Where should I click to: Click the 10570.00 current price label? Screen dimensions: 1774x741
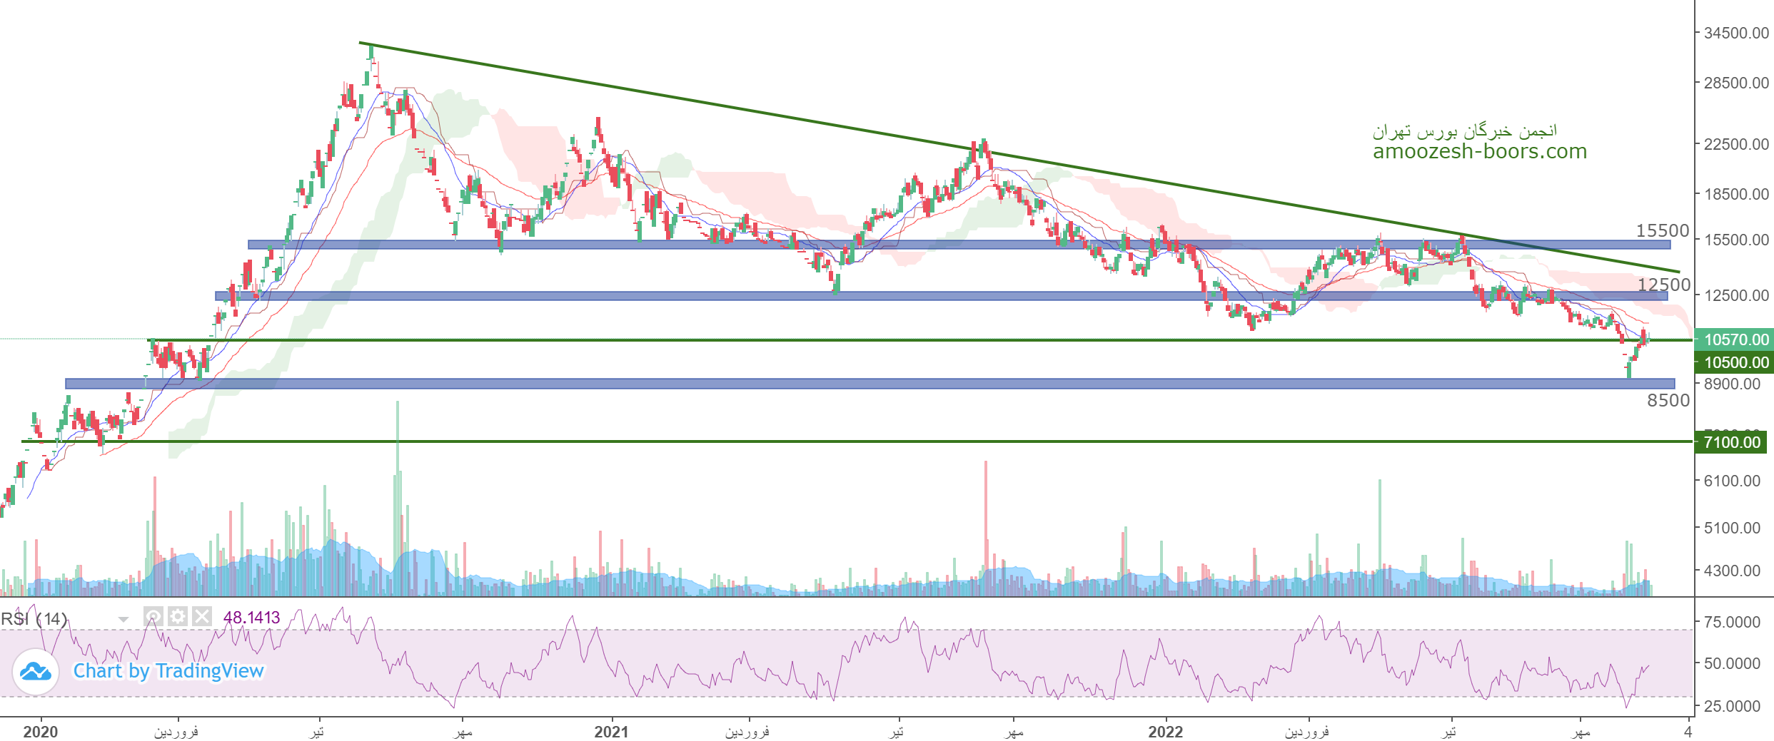(x=1735, y=339)
